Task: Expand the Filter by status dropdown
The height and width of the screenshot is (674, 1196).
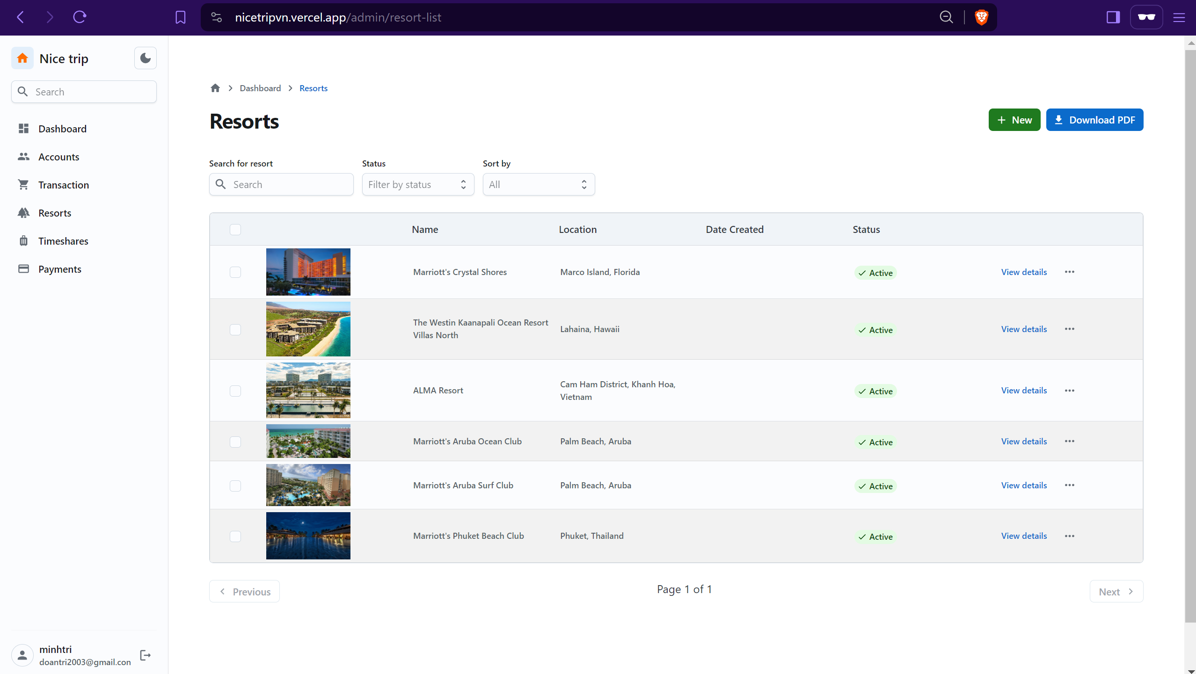Action: (416, 184)
